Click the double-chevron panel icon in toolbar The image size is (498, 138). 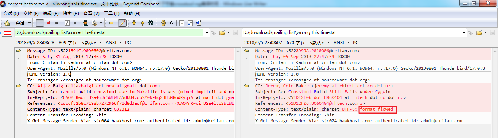[x=182, y=23]
